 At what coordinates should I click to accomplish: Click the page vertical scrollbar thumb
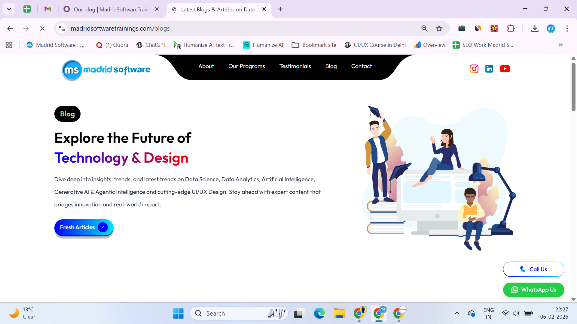[573, 87]
